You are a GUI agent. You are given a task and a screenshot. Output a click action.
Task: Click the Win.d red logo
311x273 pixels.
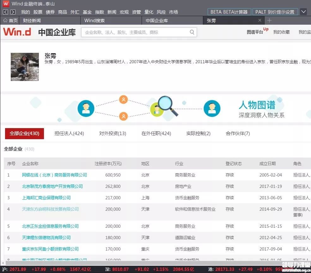[x=17, y=32]
